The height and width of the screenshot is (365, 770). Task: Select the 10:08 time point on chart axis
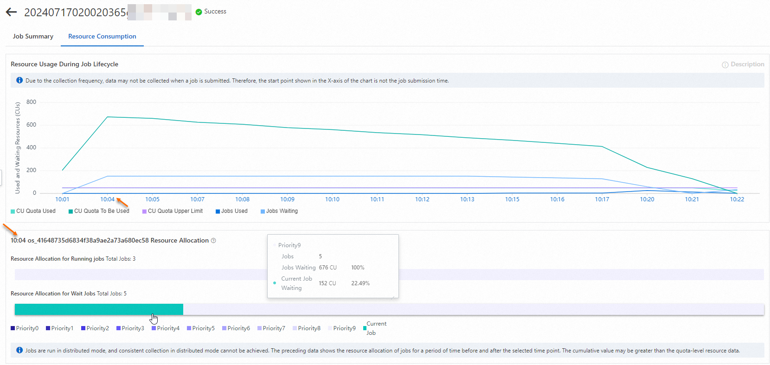[x=242, y=199]
